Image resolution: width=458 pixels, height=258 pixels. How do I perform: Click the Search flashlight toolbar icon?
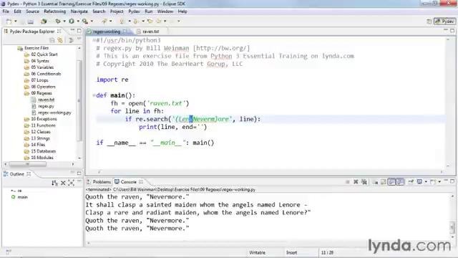(x=104, y=21)
